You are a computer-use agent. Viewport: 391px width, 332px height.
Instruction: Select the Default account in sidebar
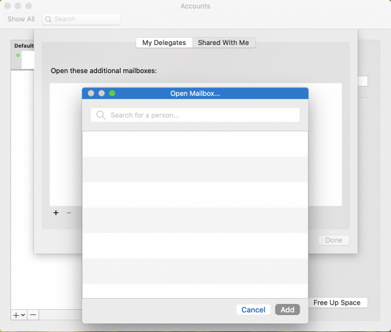pos(23,56)
